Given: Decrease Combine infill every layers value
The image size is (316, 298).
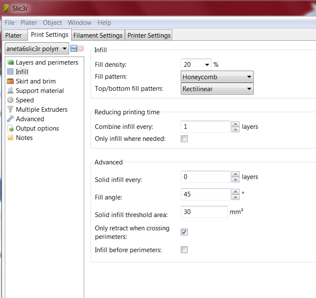Looking at the screenshot, I should (235, 130).
